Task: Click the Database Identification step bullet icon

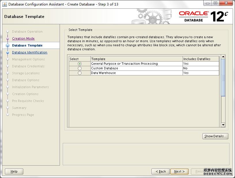Action: click(7, 53)
